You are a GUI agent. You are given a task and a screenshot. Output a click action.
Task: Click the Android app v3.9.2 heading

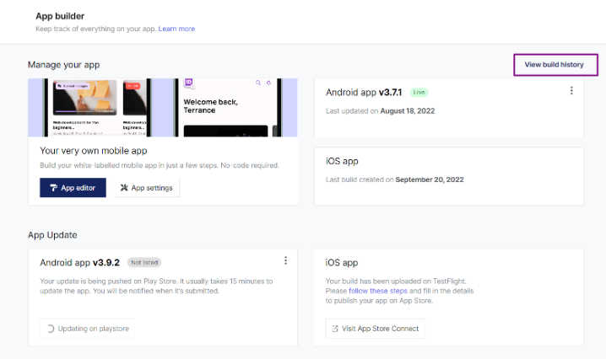[80, 262]
